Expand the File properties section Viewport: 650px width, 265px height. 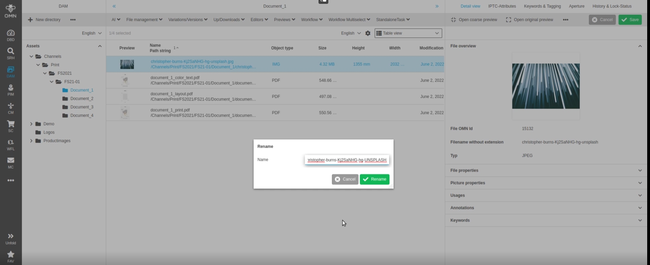(546, 170)
